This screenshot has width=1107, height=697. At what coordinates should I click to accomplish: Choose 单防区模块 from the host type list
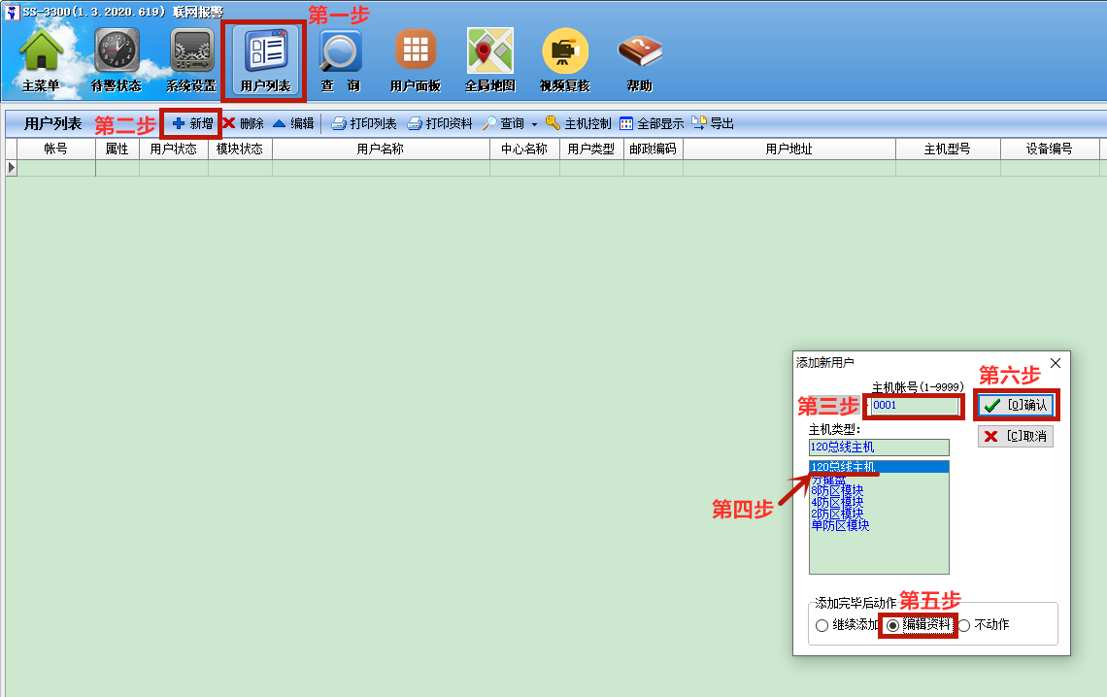[839, 525]
